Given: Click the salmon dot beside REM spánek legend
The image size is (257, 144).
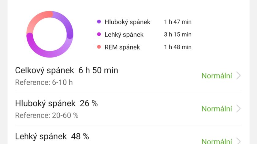Looking at the screenshot, I should [x=99, y=47].
